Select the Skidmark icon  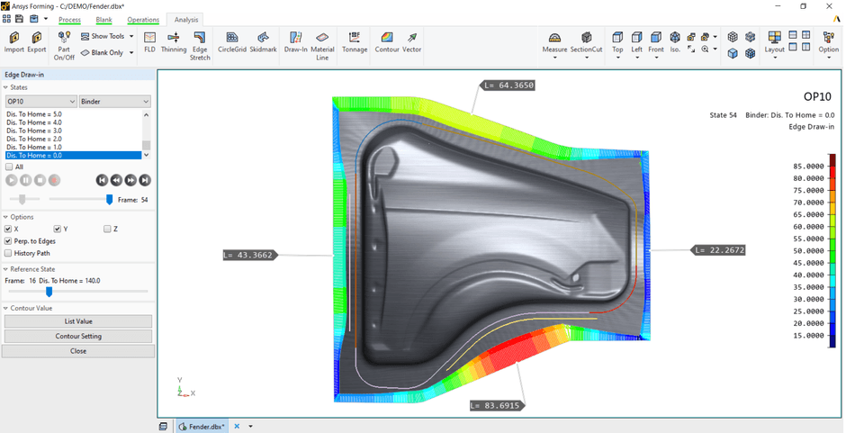pyautogui.click(x=264, y=41)
